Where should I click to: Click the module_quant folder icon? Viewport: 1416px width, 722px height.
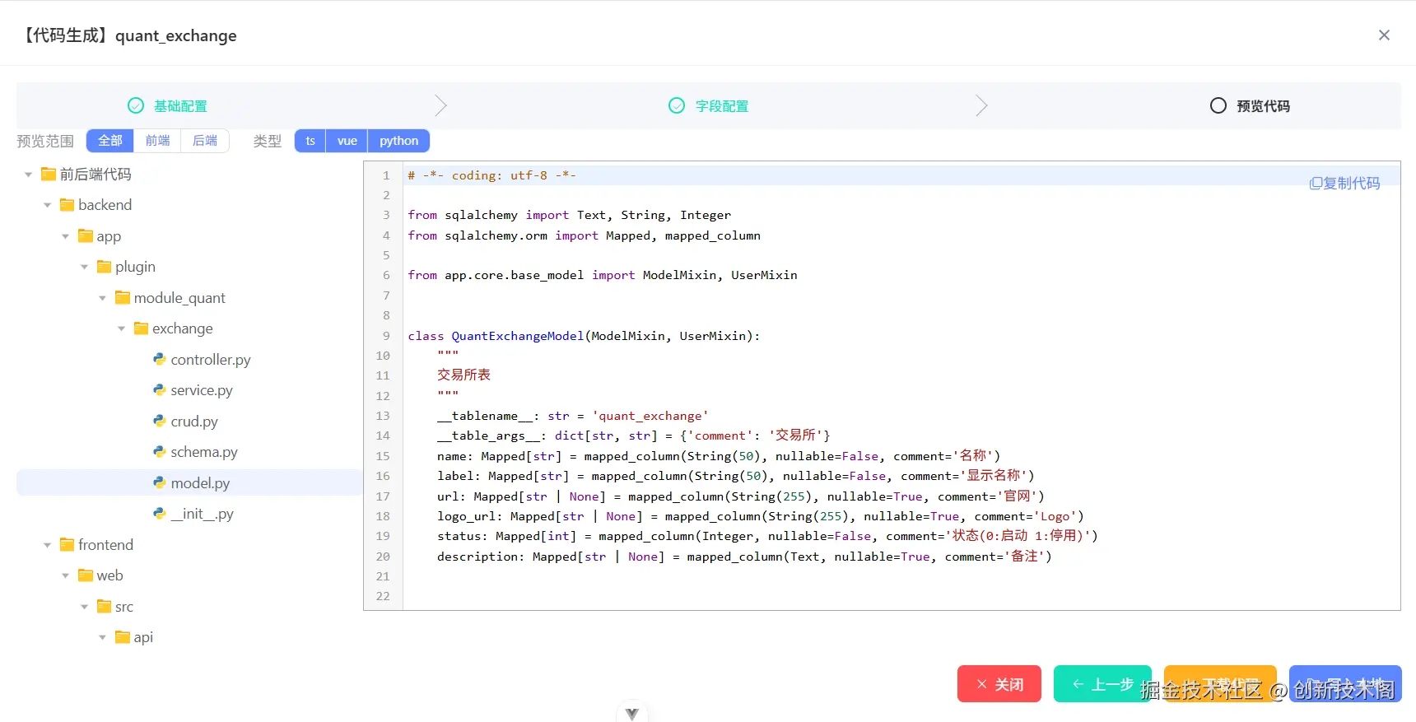[123, 297]
